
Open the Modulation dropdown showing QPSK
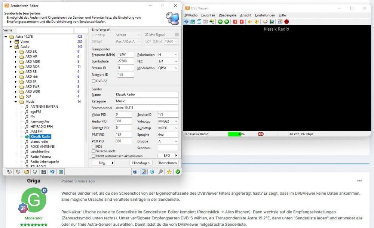(x=168, y=68)
